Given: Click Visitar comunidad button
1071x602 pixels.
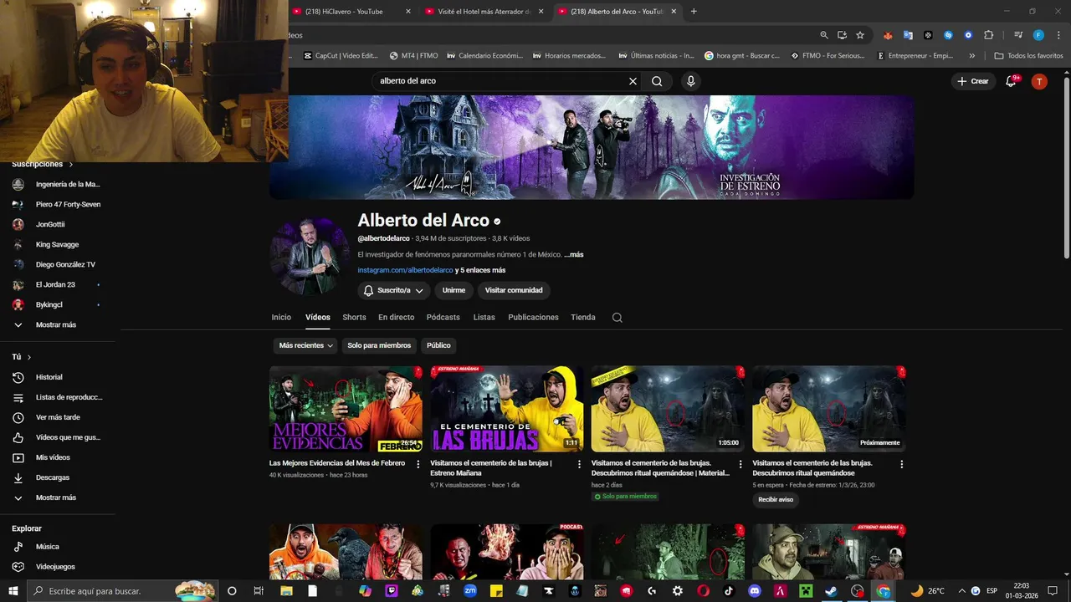Looking at the screenshot, I should pos(514,290).
